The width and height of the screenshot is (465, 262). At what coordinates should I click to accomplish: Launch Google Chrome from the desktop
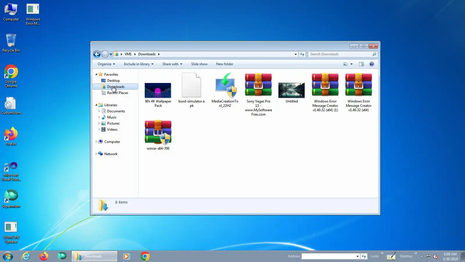click(x=11, y=76)
